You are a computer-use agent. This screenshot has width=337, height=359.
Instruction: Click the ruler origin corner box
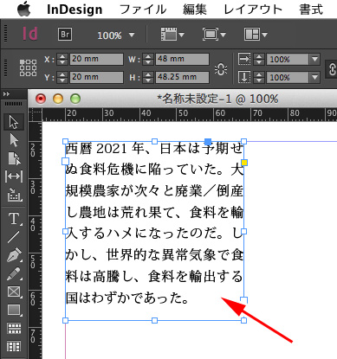[36, 115]
